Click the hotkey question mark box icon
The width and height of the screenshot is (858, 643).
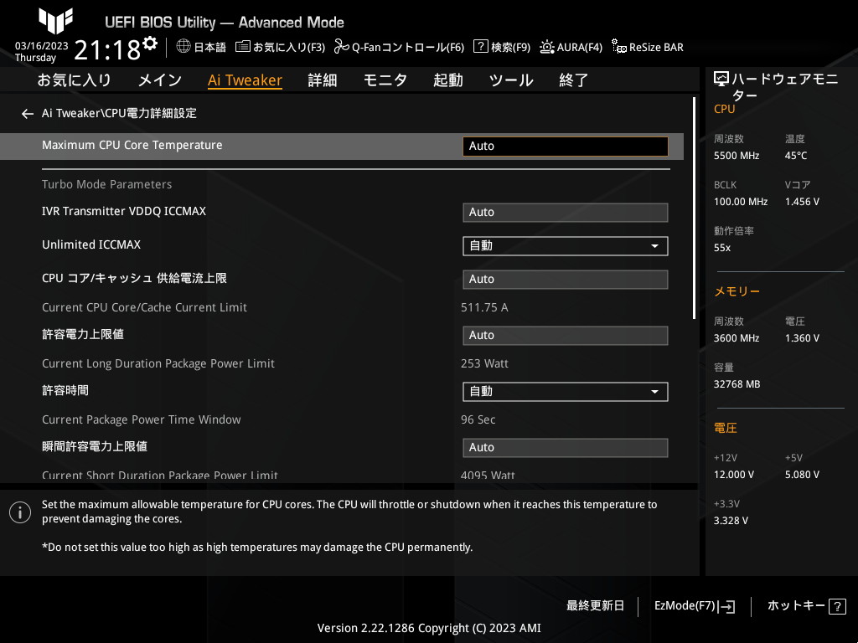[837, 606]
